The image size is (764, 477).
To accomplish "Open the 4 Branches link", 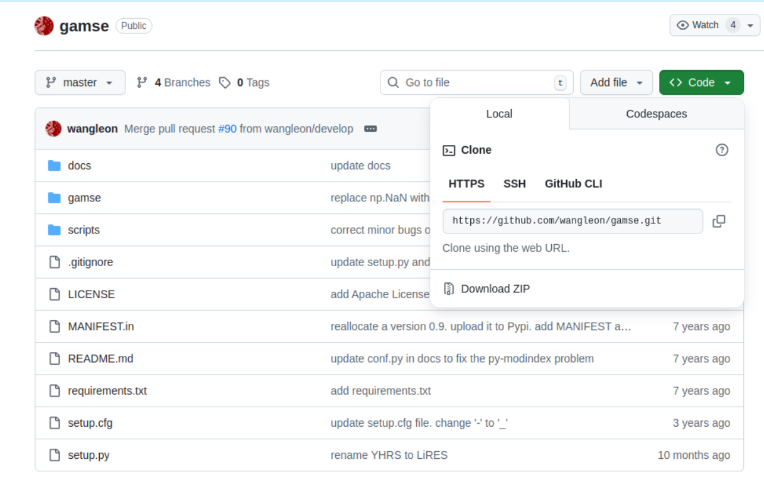I will click(173, 82).
